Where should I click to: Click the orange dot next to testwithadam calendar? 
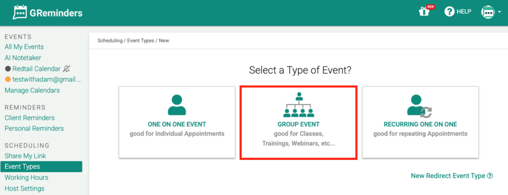point(8,80)
